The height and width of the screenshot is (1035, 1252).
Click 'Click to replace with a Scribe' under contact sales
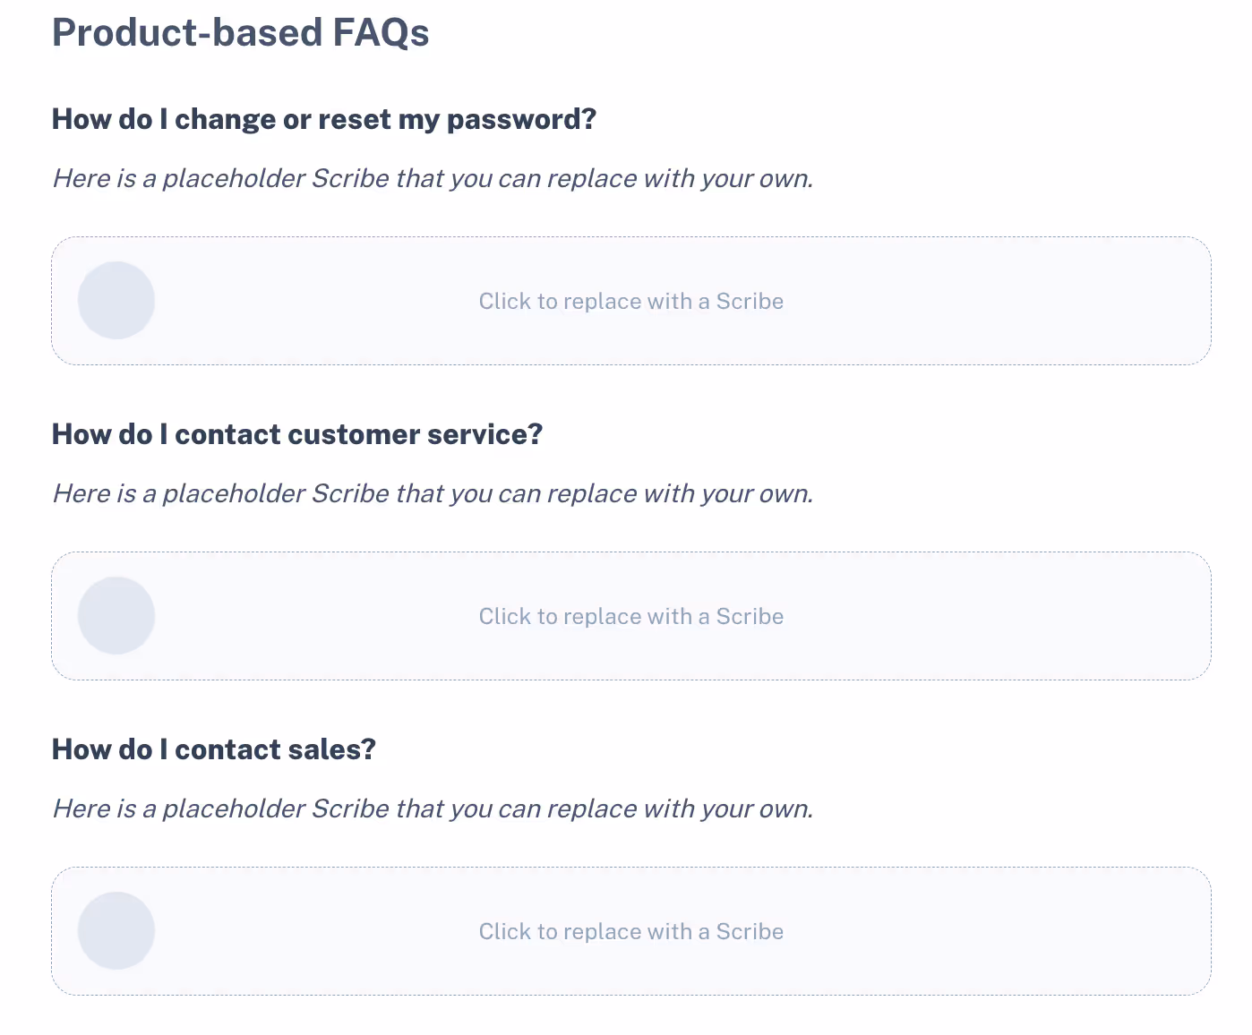(631, 931)
